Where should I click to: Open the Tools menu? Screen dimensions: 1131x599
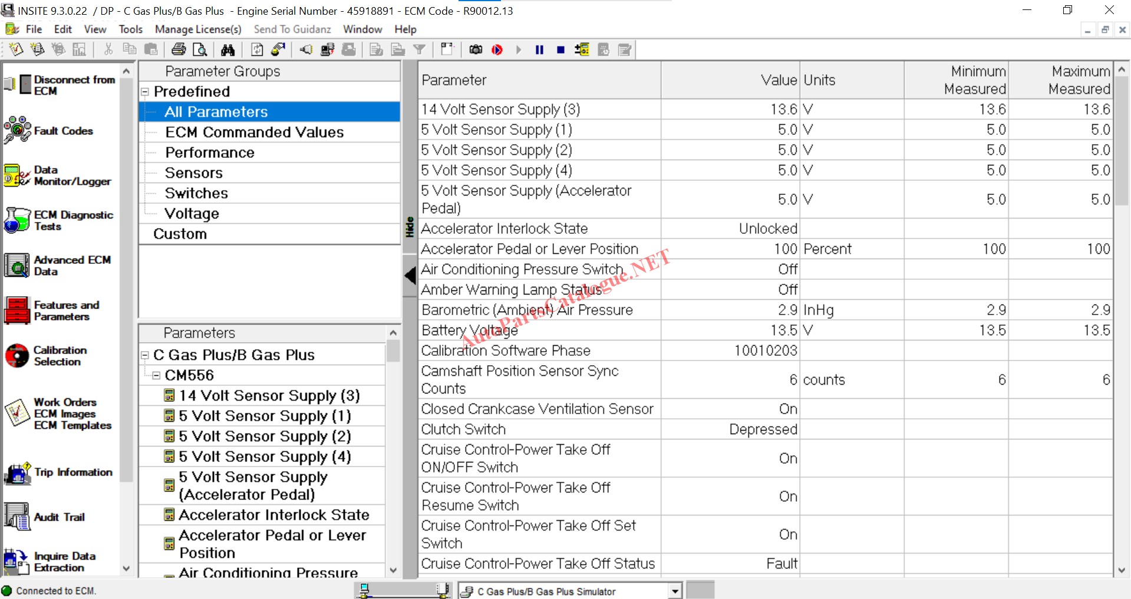(130, 29)
